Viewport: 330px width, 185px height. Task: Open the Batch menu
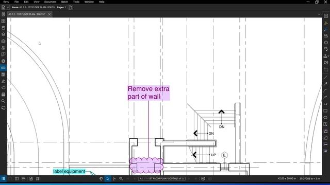[64, 2]
